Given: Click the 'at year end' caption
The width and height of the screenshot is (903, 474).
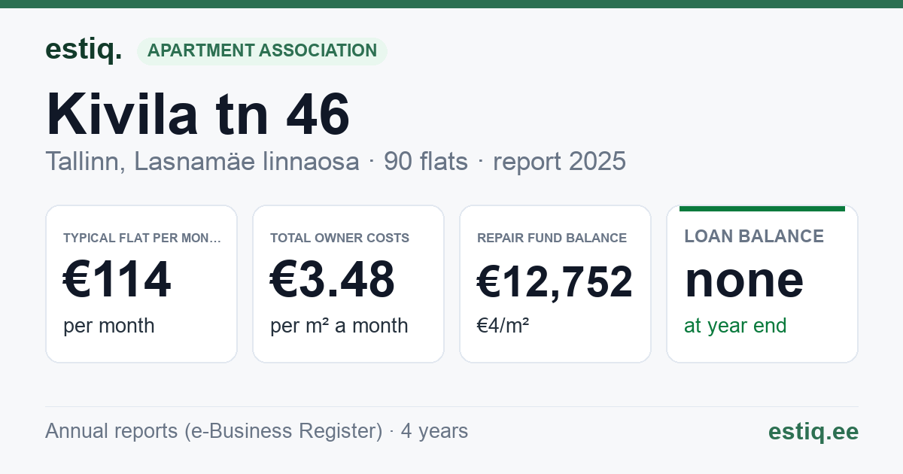Looking at the screenshot, I should 735,326.
